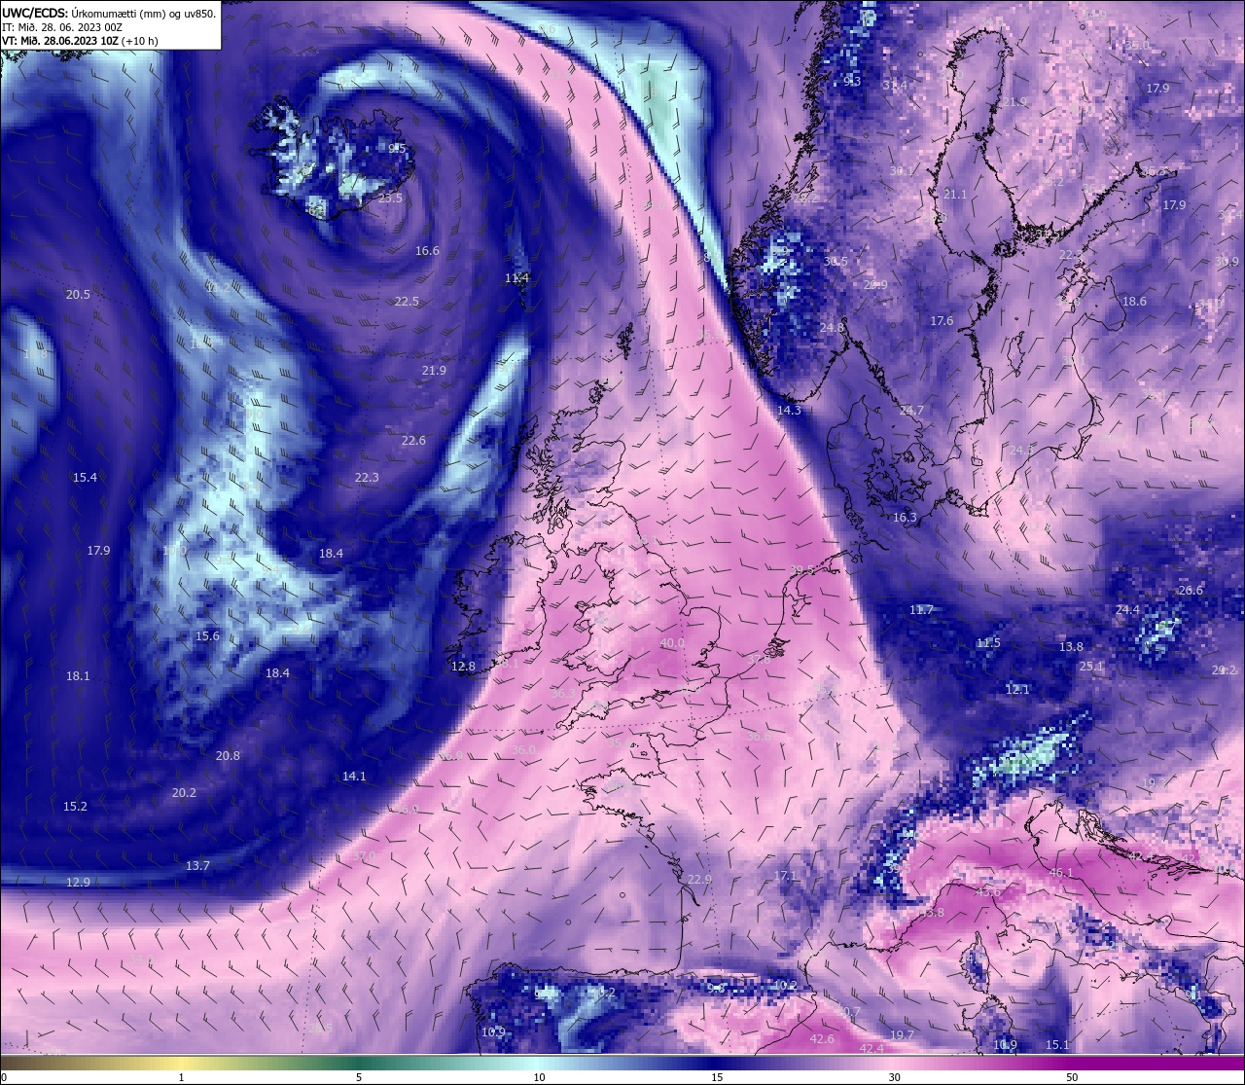
Task: Click the 15.6 value label
Action: click(x=207, y=636)
